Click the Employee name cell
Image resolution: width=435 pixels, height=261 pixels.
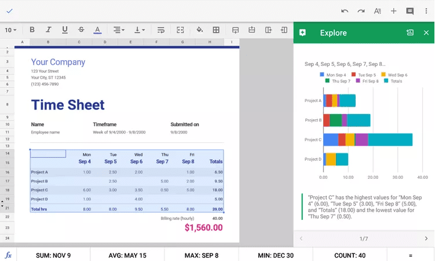pos(45,132)
